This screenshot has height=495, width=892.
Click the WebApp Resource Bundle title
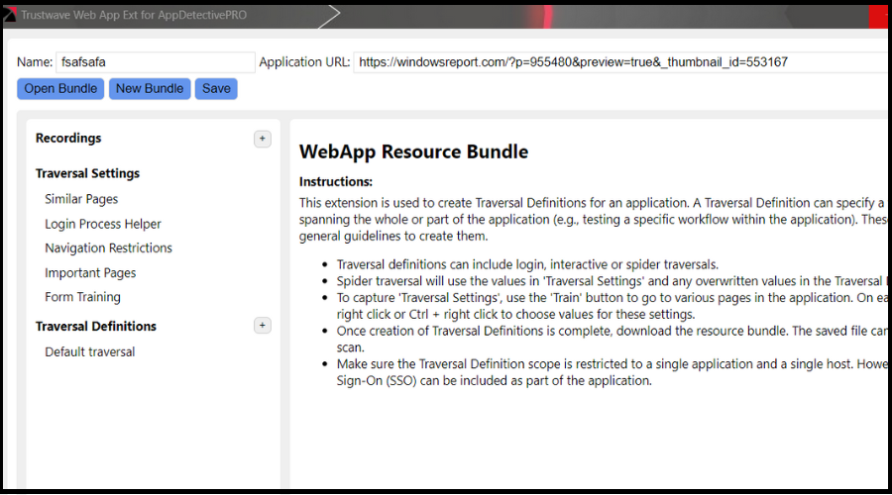coord(413,151)
